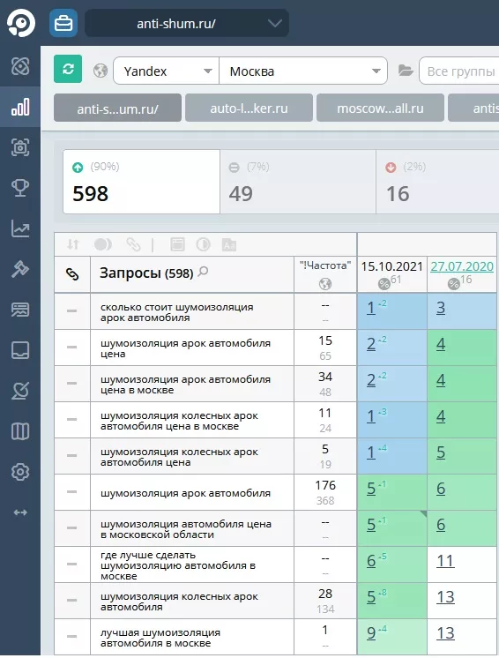Image resolution: width=499 pixels, height=658 pixels.
Task: Open the hammer tools sidebar icon
Action: tap(20, 269)
